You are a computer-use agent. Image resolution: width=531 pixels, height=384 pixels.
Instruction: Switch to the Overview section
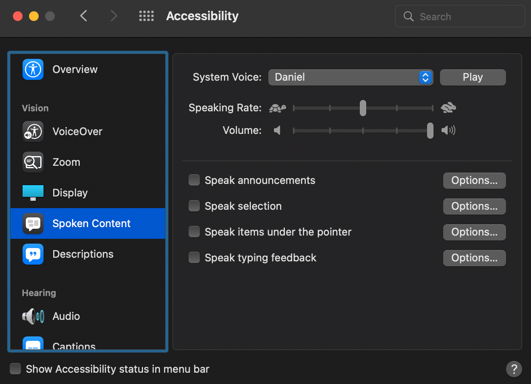33,69
